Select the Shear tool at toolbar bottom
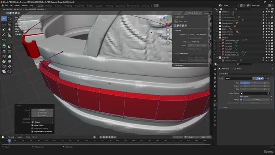This screenshot has width=275, height=155. pyautogui.click(x=4, y=71)
